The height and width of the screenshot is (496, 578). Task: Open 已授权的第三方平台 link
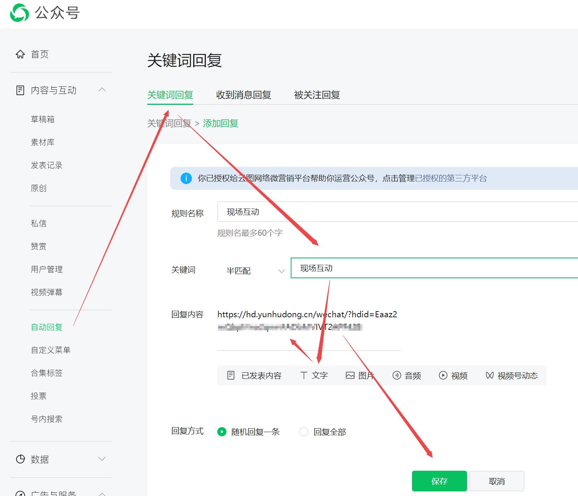tap(451, 178)
